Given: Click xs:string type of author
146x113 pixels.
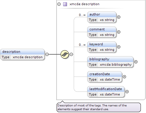Looking at the screenshot, I should click(x=107, y=20).
